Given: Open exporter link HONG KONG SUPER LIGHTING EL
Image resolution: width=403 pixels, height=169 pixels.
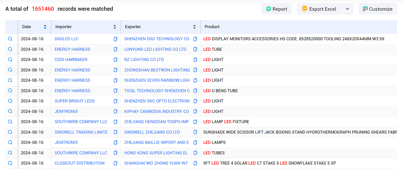Looking at the screenshot, I should click(156, 153).
